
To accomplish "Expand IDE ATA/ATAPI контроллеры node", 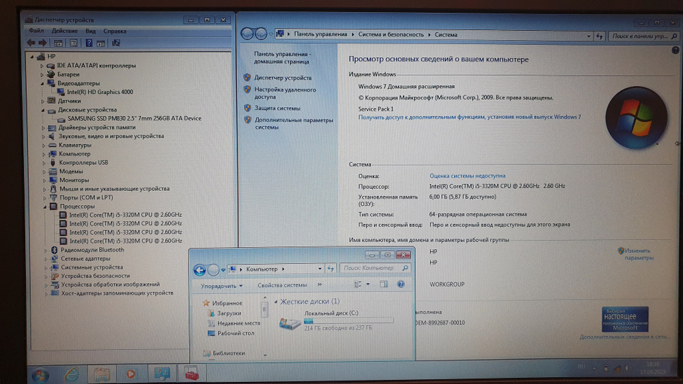I will click(42, 65).
